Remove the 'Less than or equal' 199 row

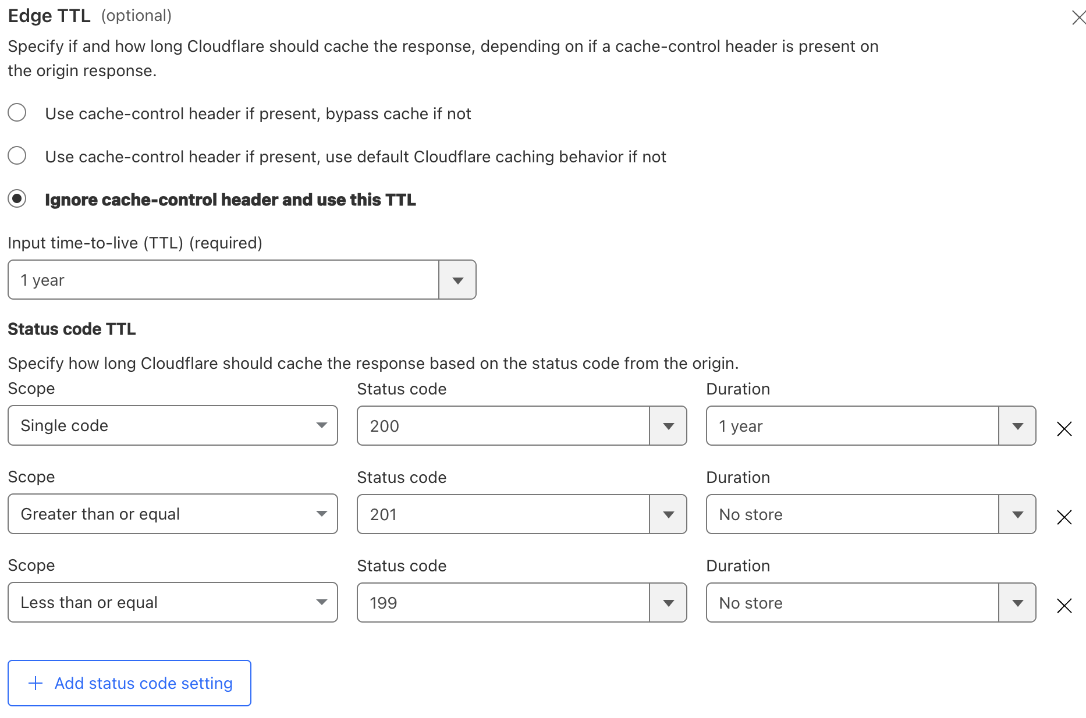[1064, 606]
